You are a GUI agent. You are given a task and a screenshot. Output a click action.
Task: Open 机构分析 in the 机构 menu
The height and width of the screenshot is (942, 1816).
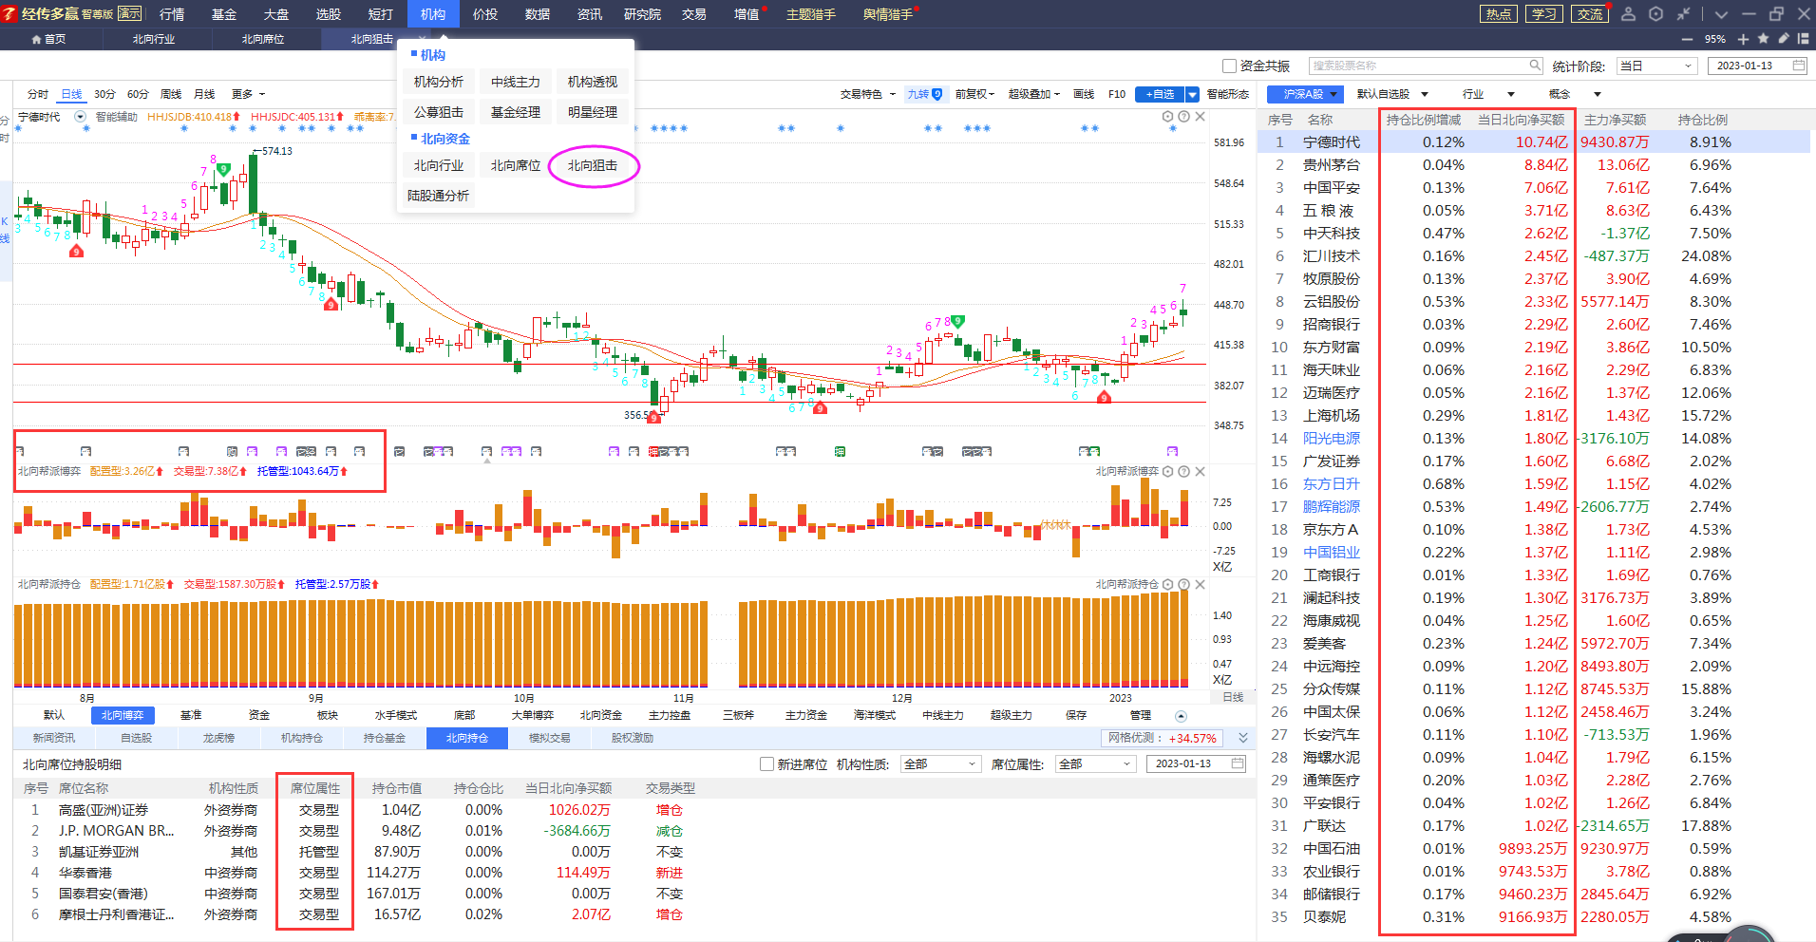(x=439, y=82)
